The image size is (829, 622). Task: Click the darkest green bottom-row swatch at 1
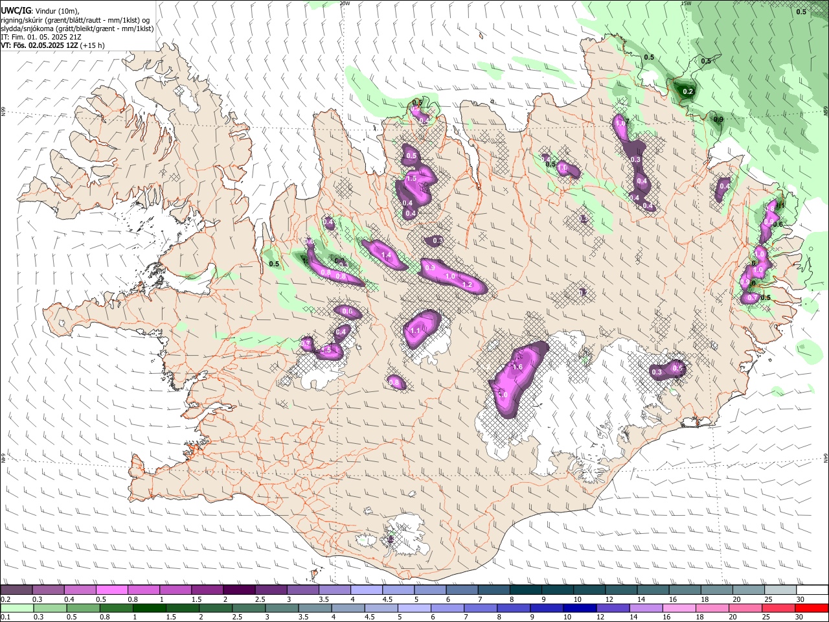pyautogui.click(x=149, y=608)
